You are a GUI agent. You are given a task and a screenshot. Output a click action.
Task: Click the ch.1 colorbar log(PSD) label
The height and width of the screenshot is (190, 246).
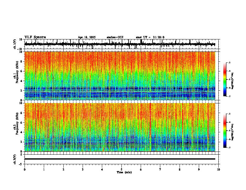click(x=233, y=81)
